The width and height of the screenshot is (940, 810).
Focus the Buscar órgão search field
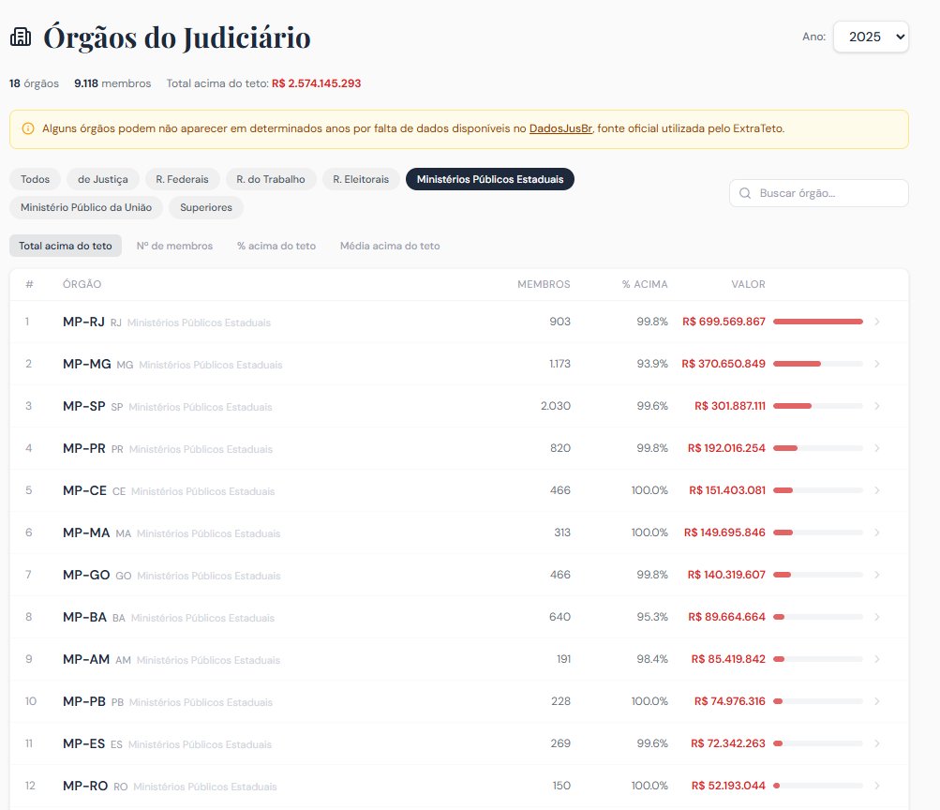(x=819, y=193)
